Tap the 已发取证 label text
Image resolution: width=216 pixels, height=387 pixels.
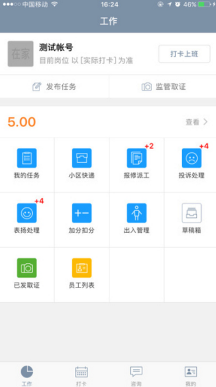coord(27,286)
